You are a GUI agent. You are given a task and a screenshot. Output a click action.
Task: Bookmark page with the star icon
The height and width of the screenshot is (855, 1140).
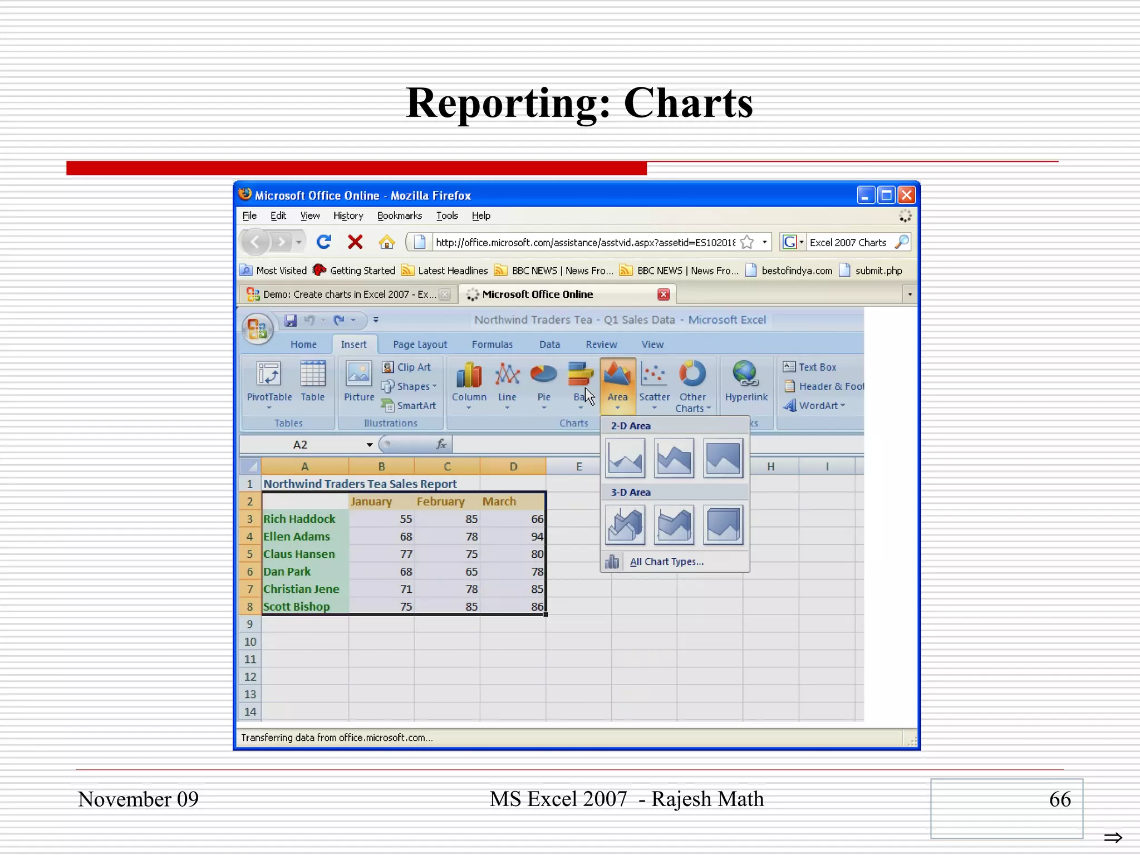click(x=748, y=242)
